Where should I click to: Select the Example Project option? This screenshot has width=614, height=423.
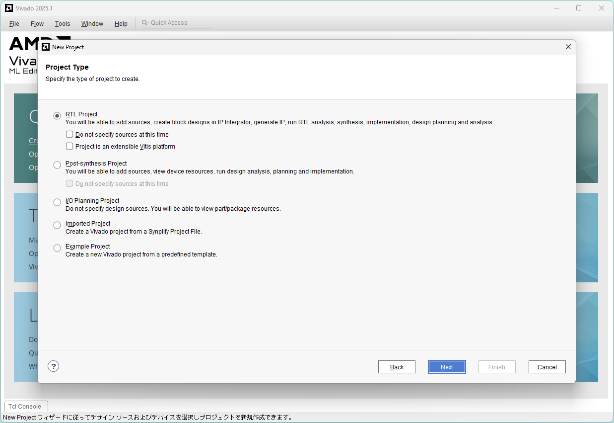point(57,248)
